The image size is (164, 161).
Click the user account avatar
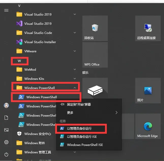pos(6,105)
